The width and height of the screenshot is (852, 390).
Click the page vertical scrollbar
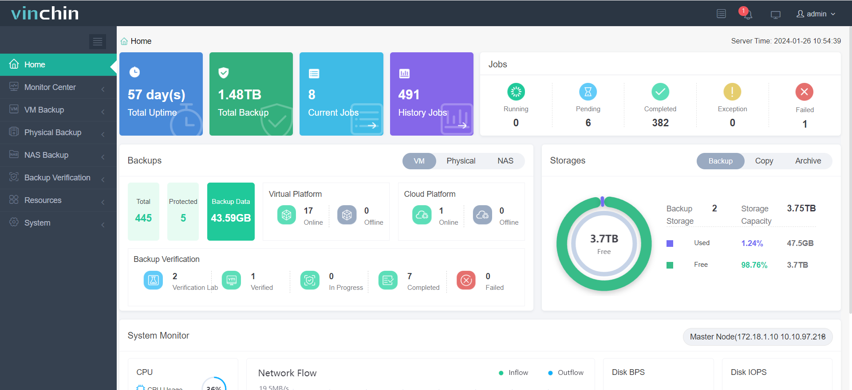tap(850, 171)
